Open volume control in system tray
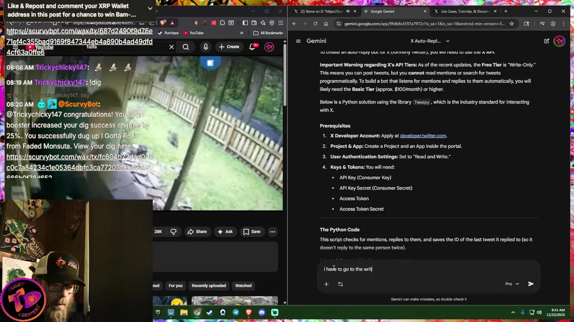This screenshot has height=322, width=574. tap(539, 312)
